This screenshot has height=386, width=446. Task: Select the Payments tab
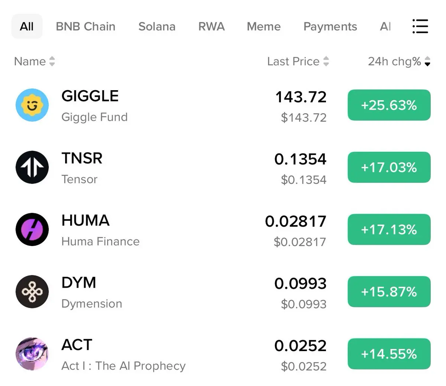tap(330, 26)
